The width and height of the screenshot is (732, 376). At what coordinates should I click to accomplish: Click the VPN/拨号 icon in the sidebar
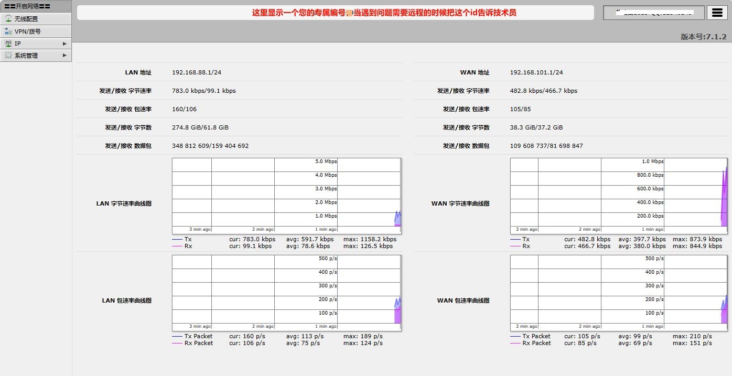[8, 30]
